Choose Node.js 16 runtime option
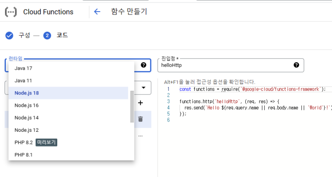Viewport: 332px width, 177px height. (x=27, y=105)
